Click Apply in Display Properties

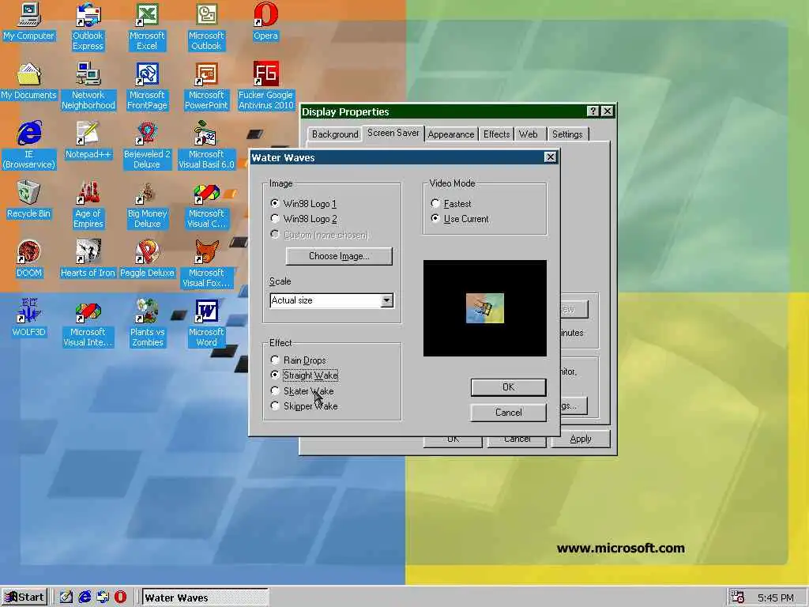(581, 439)
